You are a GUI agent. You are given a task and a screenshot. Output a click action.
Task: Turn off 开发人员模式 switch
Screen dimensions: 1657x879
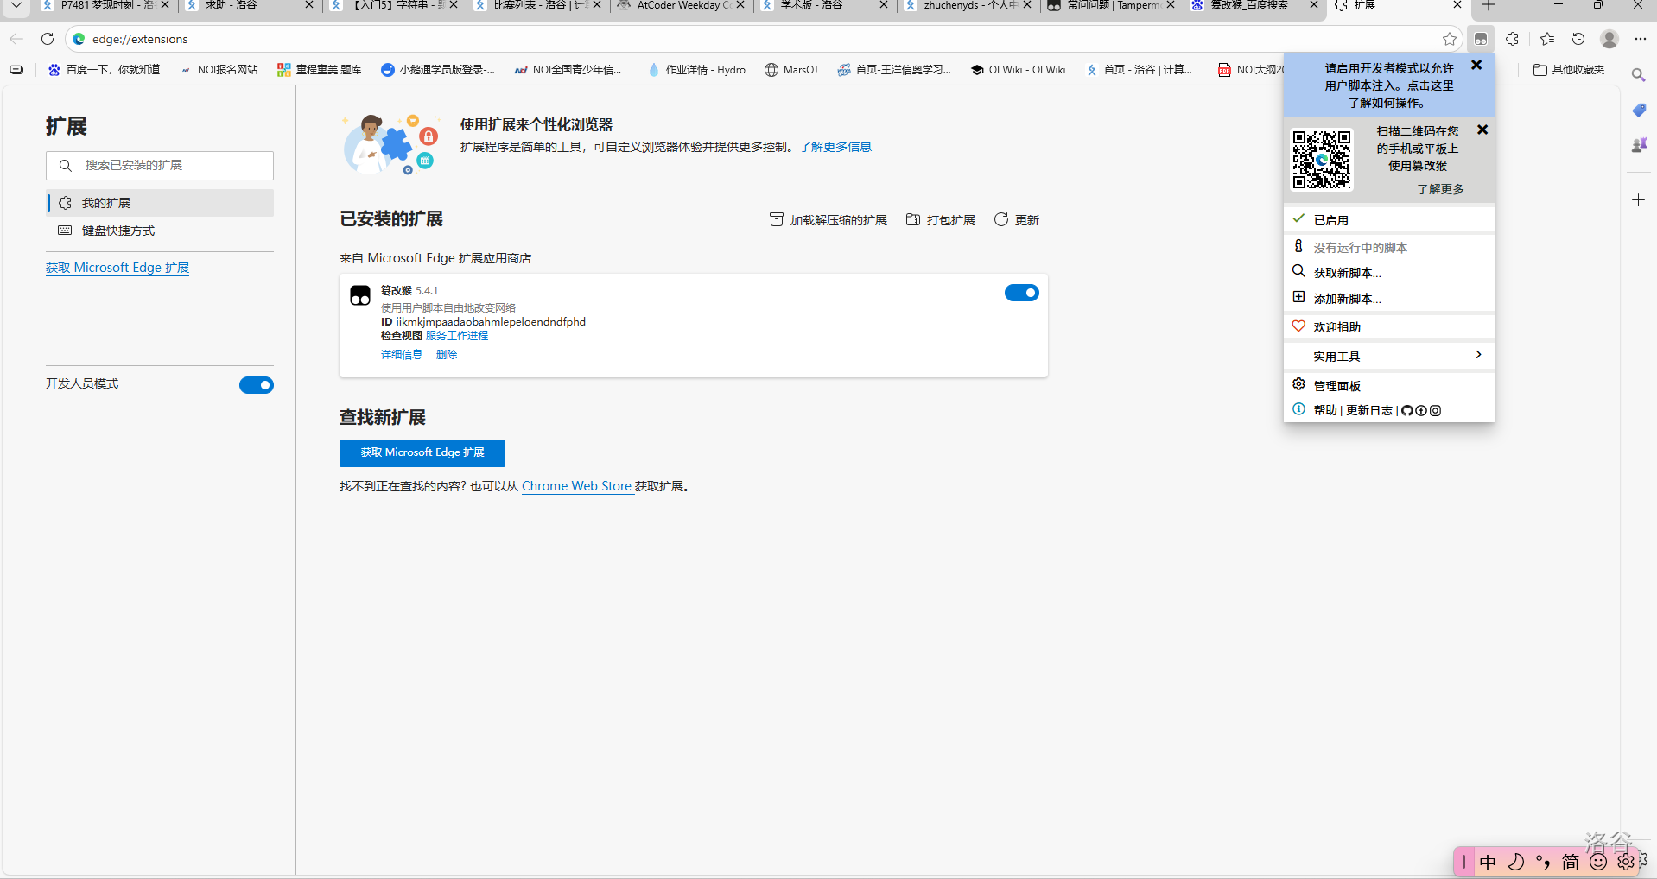pyautogui.click(x=256, y=385)
